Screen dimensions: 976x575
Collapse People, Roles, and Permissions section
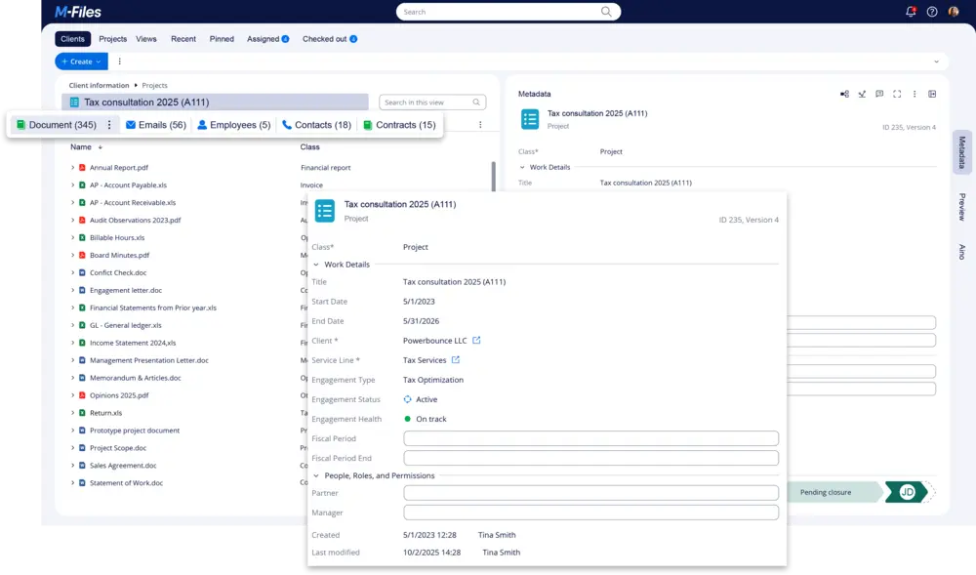pos(316,475)
